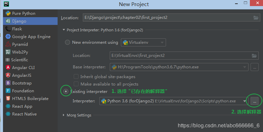Choose the Web2Py project icon
The width and height of the screenshot is (263, 132).
pyautogui.click(x=8, y=52)
